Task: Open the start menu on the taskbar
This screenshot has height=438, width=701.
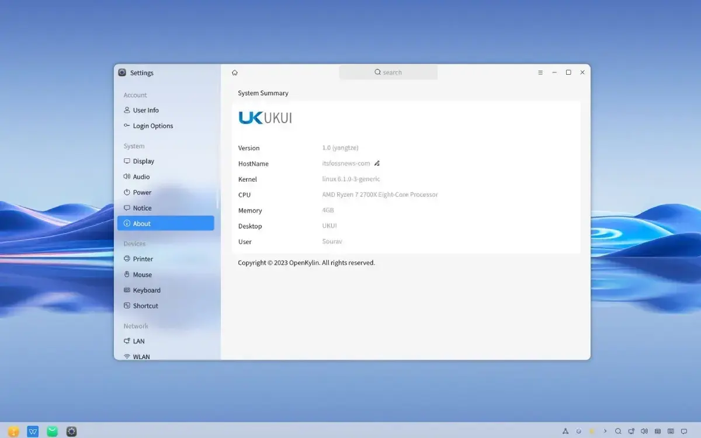Action: point(13,432)
